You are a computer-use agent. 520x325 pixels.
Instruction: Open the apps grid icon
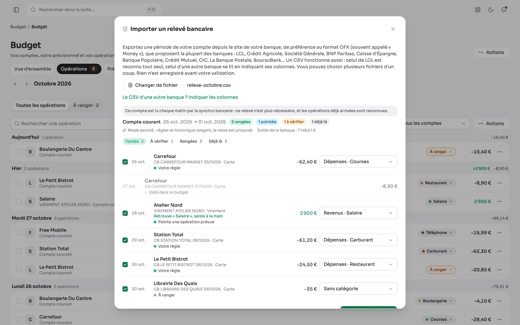(478, 10)
